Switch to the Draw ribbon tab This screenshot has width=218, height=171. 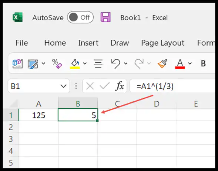pyautogui.click(x=120, y=43)
